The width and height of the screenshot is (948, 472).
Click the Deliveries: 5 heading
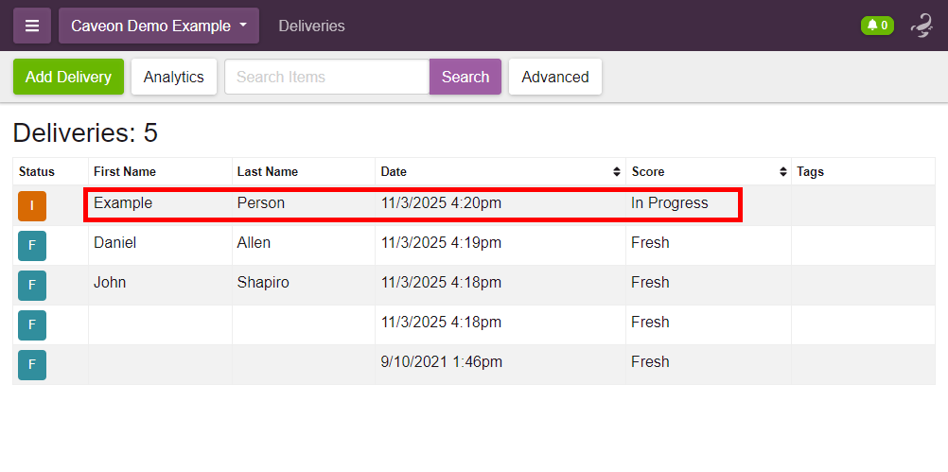coord(85,133)
